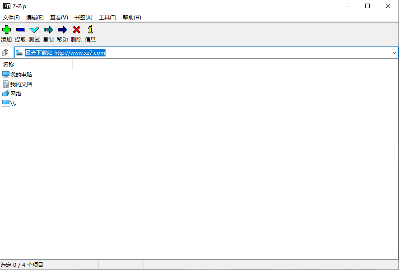
Task: Maximize the 7-Zip window
Action: (x=367, y=6)
